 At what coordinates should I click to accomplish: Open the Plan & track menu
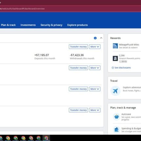pos(8,25)
